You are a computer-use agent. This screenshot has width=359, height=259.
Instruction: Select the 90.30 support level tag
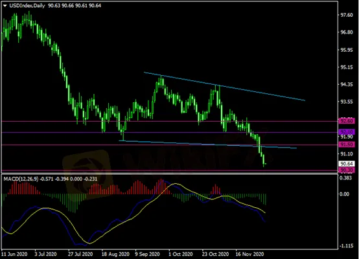tap(347, 170)
